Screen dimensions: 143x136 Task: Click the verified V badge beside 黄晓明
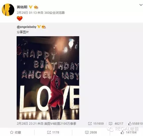coord(31,7)
